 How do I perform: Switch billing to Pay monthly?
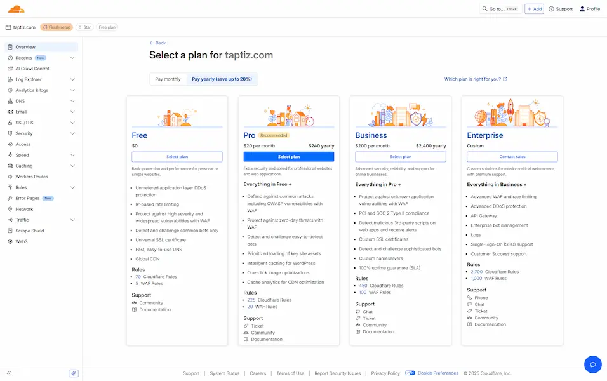[168, 79]
